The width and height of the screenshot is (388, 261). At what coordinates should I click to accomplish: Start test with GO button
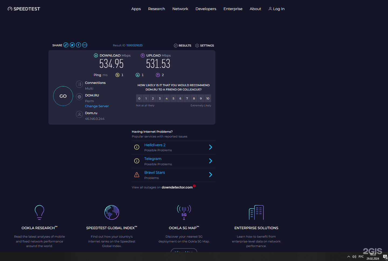[63, 96]
